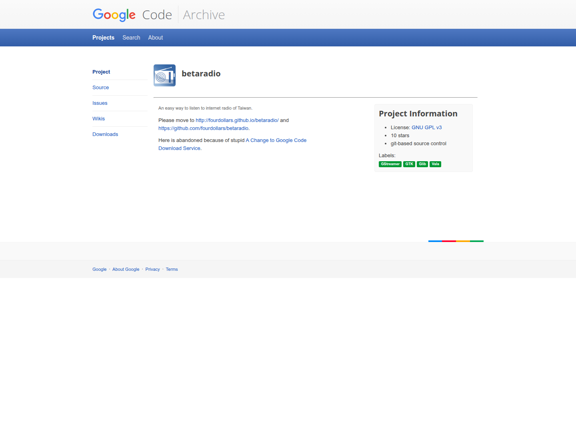The height and width of the screenshot is (432, 576).
Task: Click the Vala label tag
Action: click(x=435, y=164)
